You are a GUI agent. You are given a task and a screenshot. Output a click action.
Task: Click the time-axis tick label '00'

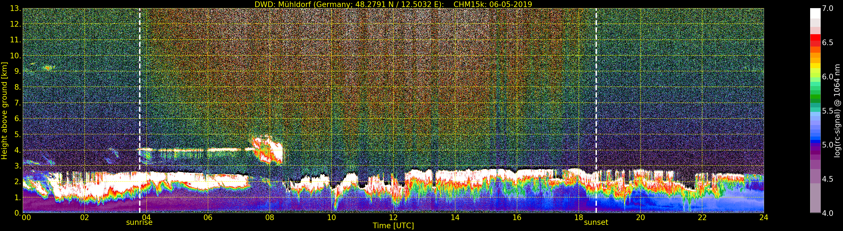click(x=26, y=218)
